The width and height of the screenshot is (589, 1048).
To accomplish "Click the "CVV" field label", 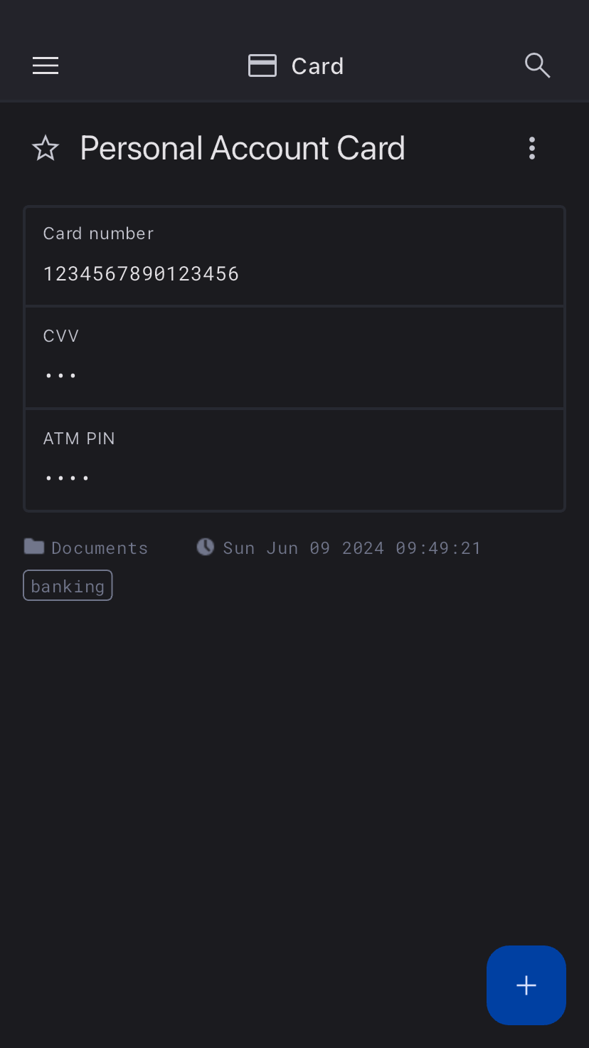I will pyautogui.click(x=61, y=336).
